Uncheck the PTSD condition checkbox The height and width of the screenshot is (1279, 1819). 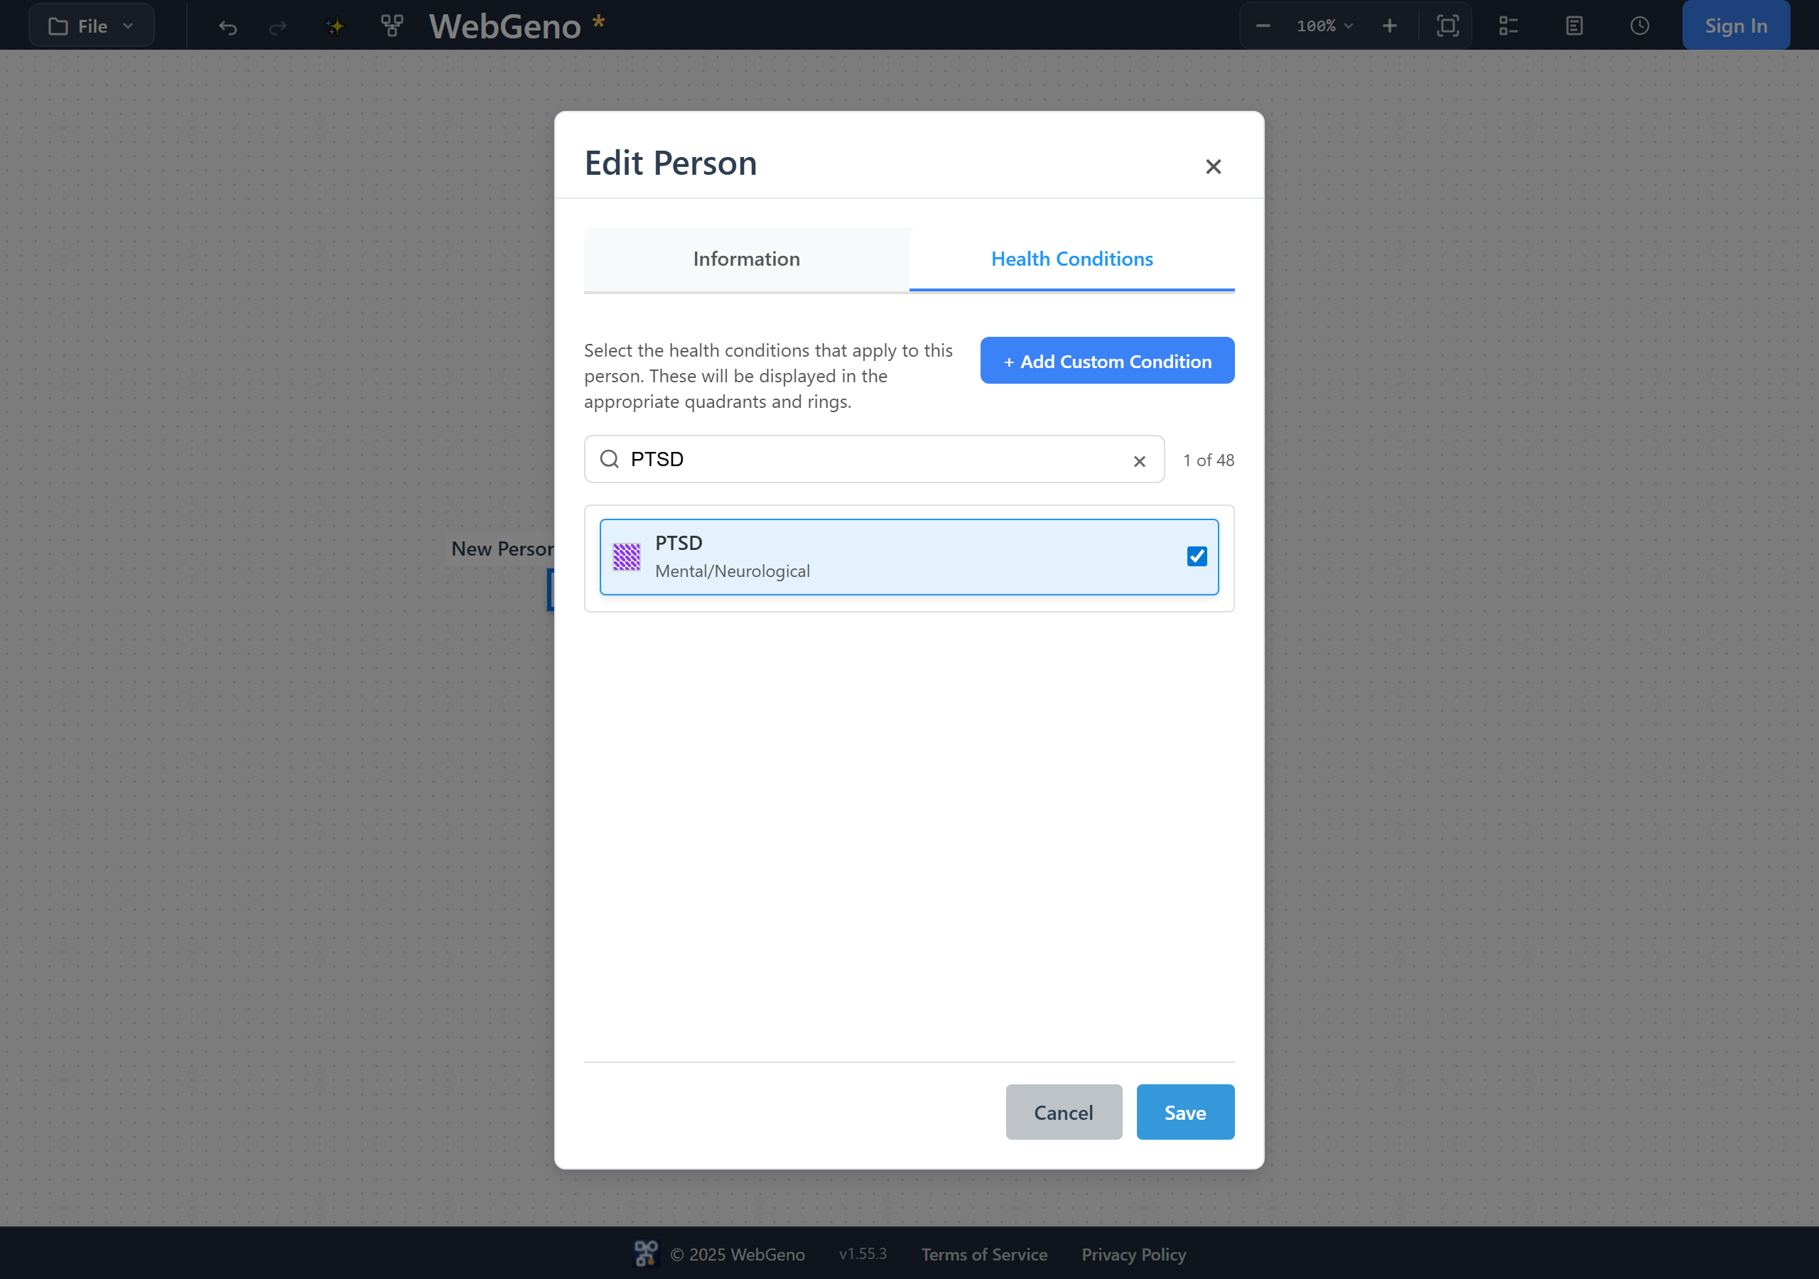coord(1197,556)
